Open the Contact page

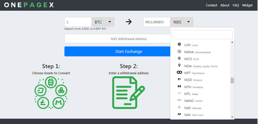pyautogui.click(x=211, y=5)
